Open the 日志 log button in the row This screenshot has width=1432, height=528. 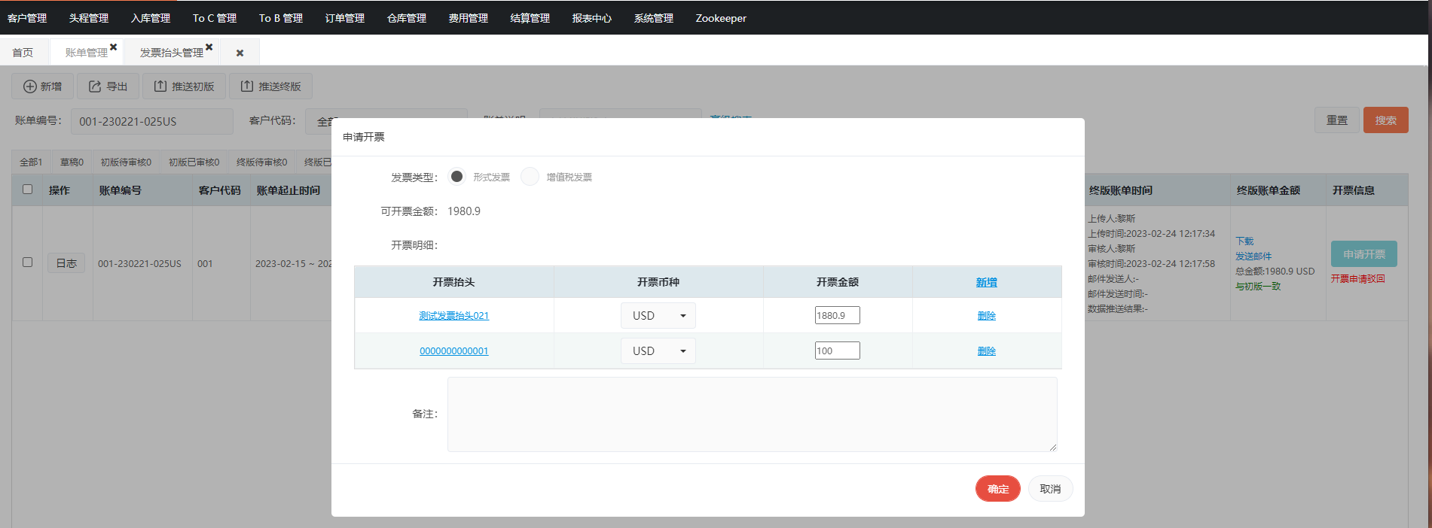pyautogui.click(x=66, y=263)
